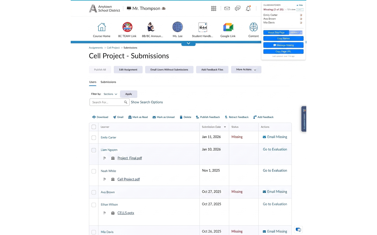
Task: Click the read-status envelope icon beside CELLS.pptx
Action: pos(113,213)
